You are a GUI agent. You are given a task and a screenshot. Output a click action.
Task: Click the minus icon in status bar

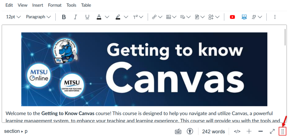coord(261,131)
